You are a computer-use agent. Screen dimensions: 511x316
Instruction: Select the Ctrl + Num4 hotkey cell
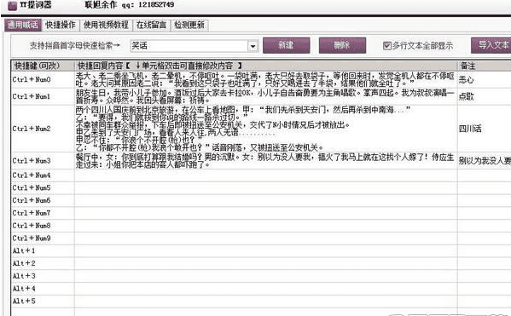coord(43,175)
